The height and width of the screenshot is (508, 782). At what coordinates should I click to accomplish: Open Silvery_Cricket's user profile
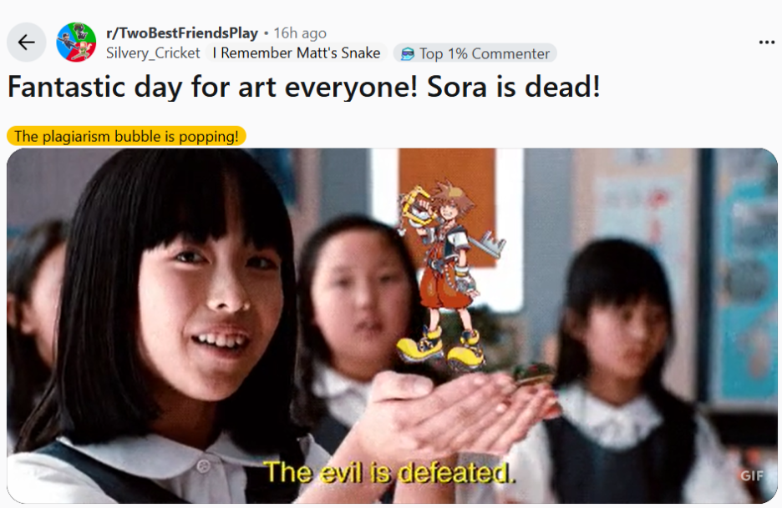coord(153,53)
